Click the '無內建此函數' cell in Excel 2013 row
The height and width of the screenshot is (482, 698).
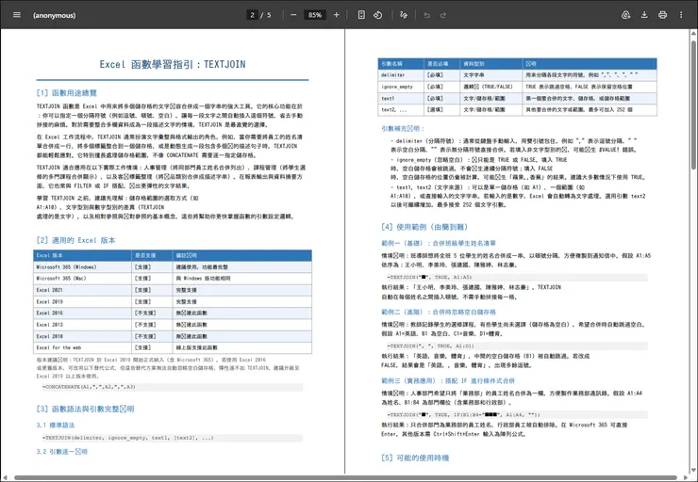pyautogui.click(x=242, y=325)
